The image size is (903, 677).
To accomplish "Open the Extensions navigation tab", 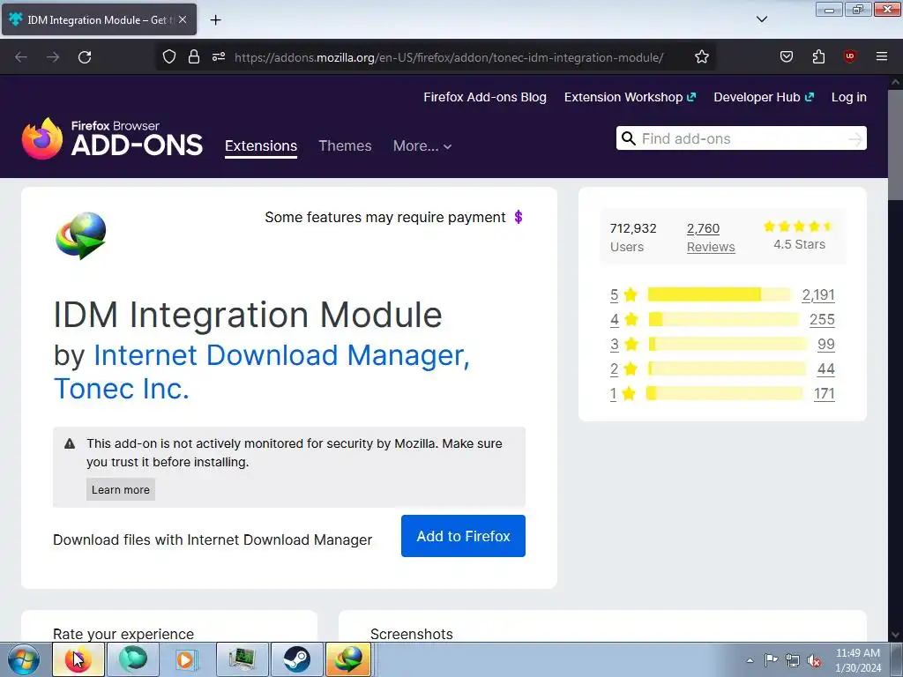I will click(261, 145).
